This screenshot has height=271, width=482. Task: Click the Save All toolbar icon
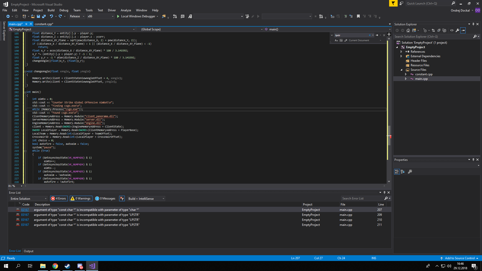(44, 16)
